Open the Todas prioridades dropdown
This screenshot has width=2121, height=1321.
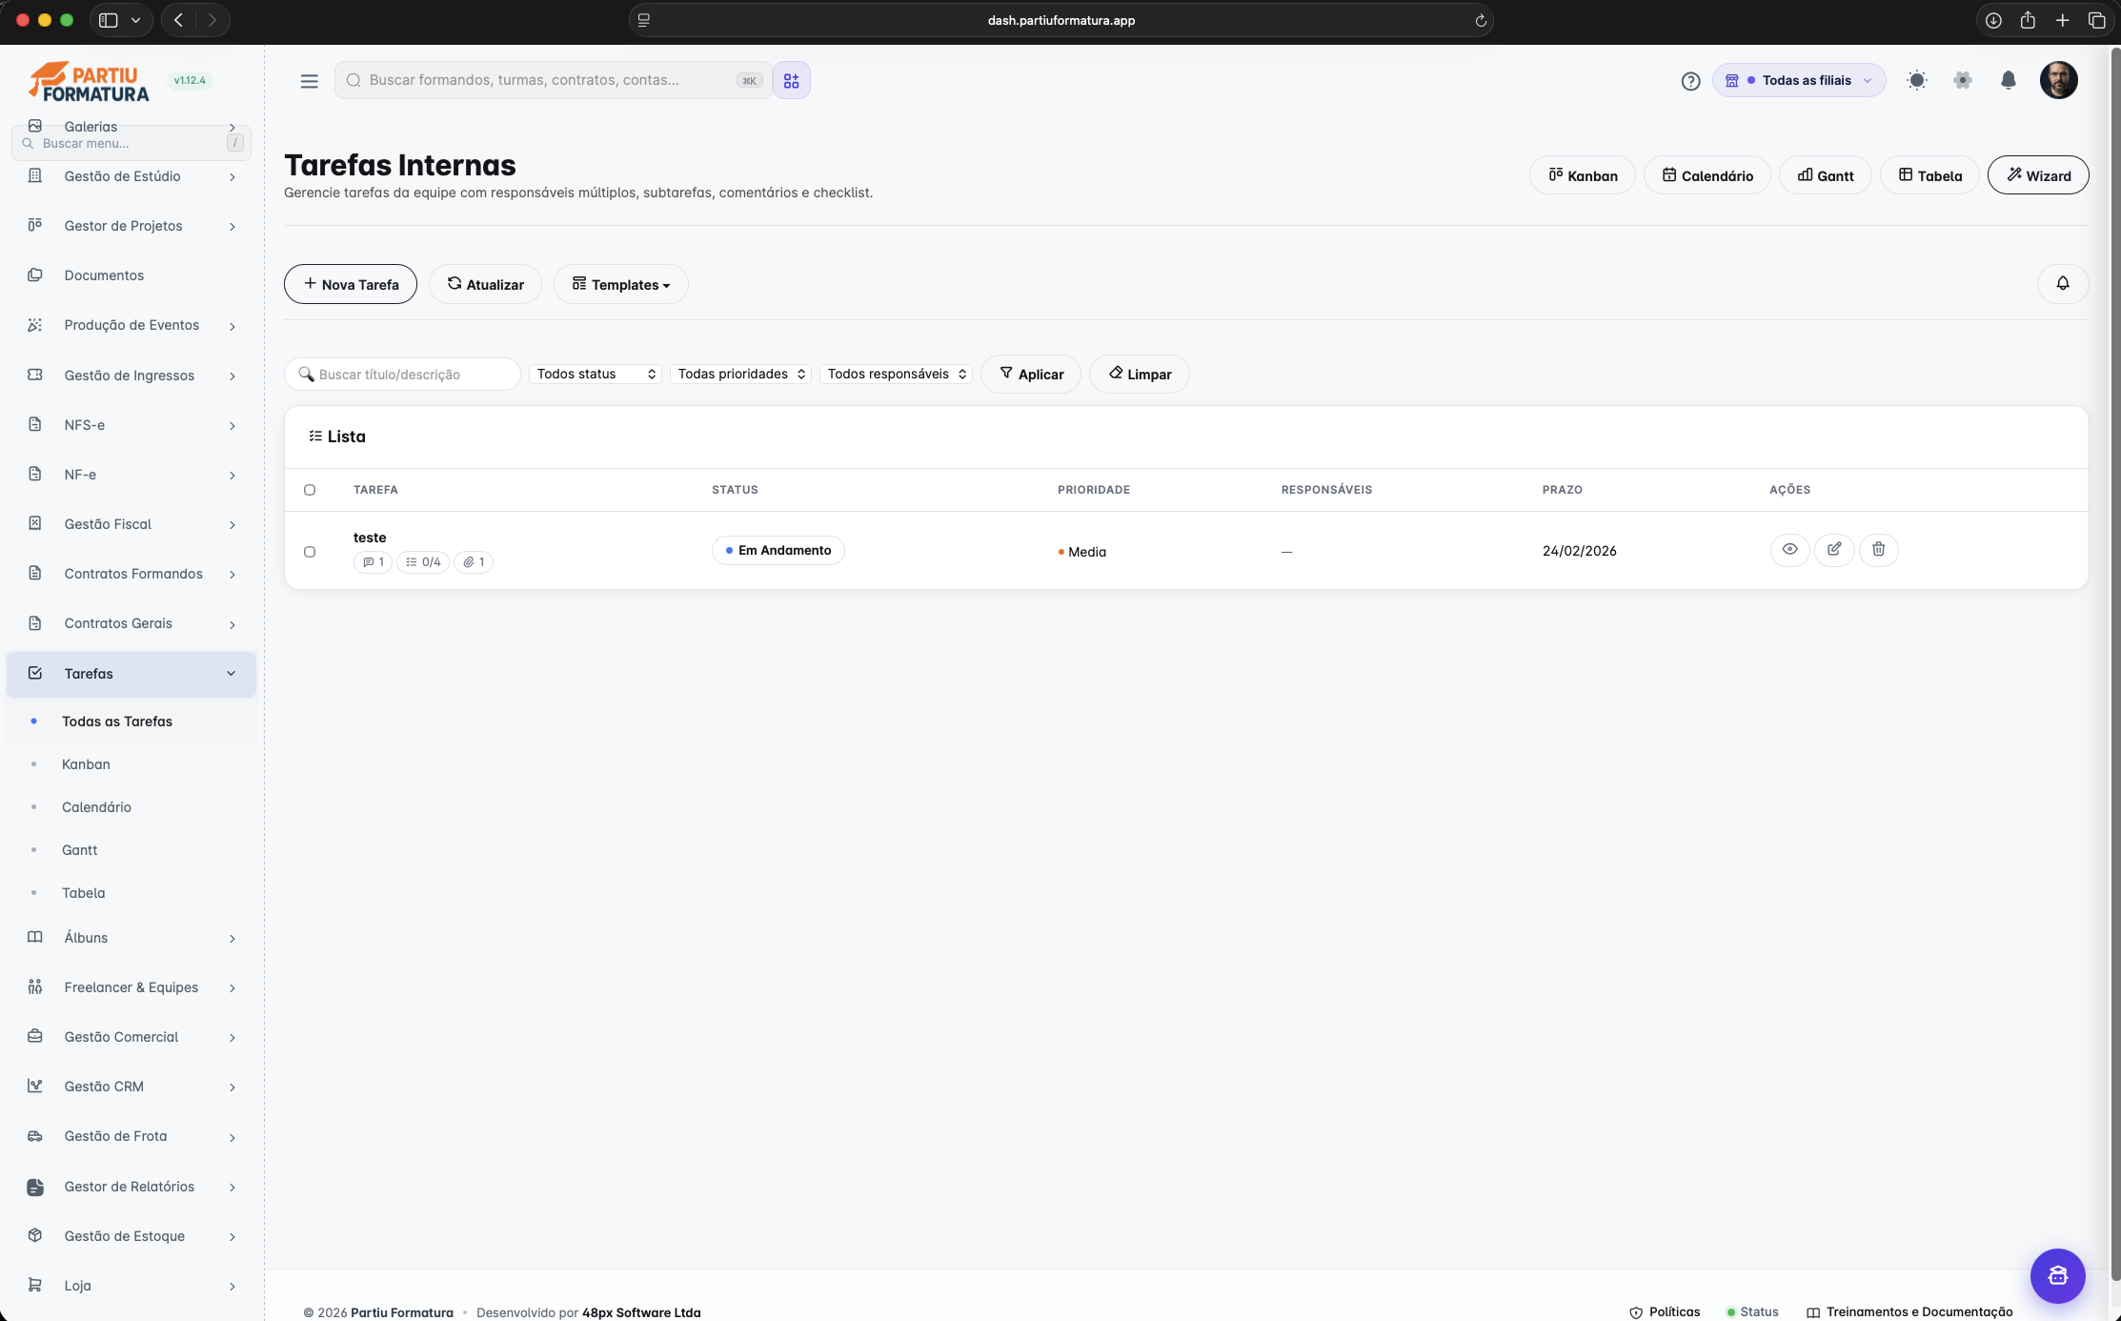tap(741, 374)
